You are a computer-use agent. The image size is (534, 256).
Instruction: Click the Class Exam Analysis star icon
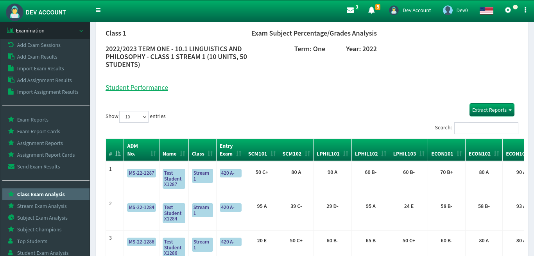(11, 194)
